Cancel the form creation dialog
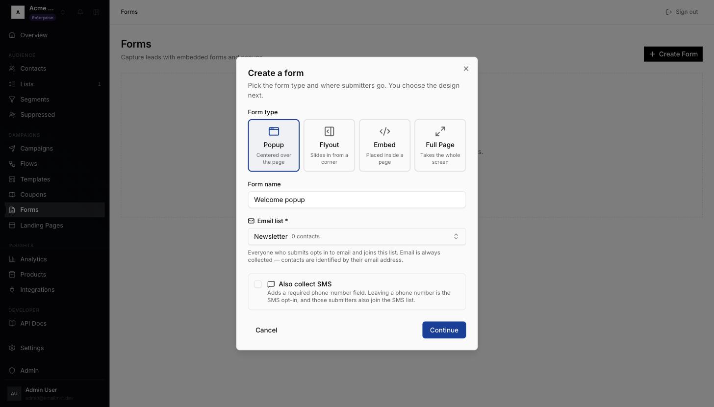The image size is (714, 407). click(x=266, y=330)
